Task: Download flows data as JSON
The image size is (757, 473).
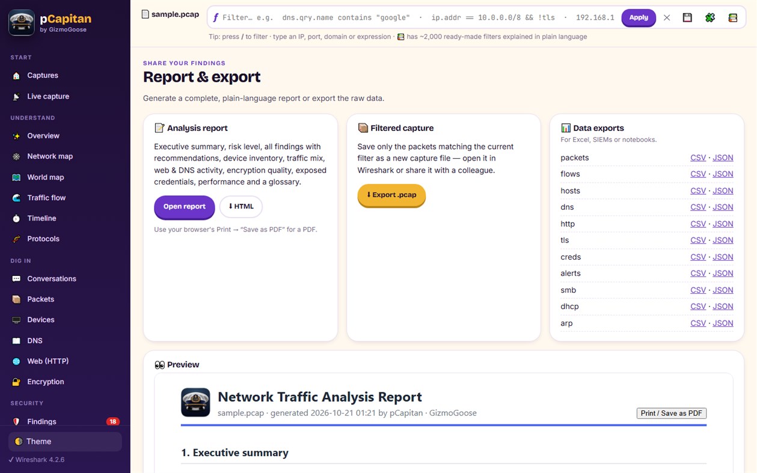Action: point(723,174)
